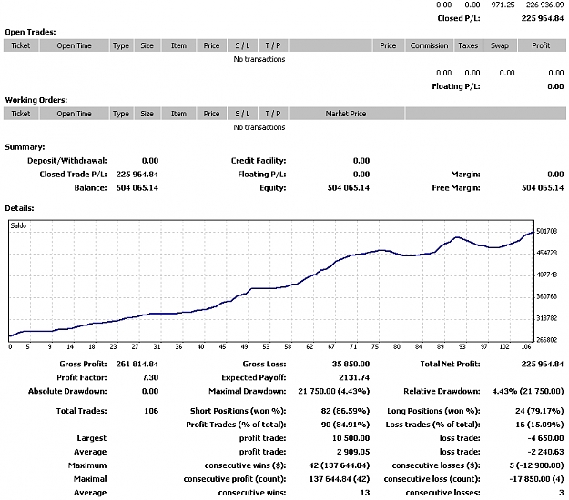Click Size header in Open Trades table

147,45
